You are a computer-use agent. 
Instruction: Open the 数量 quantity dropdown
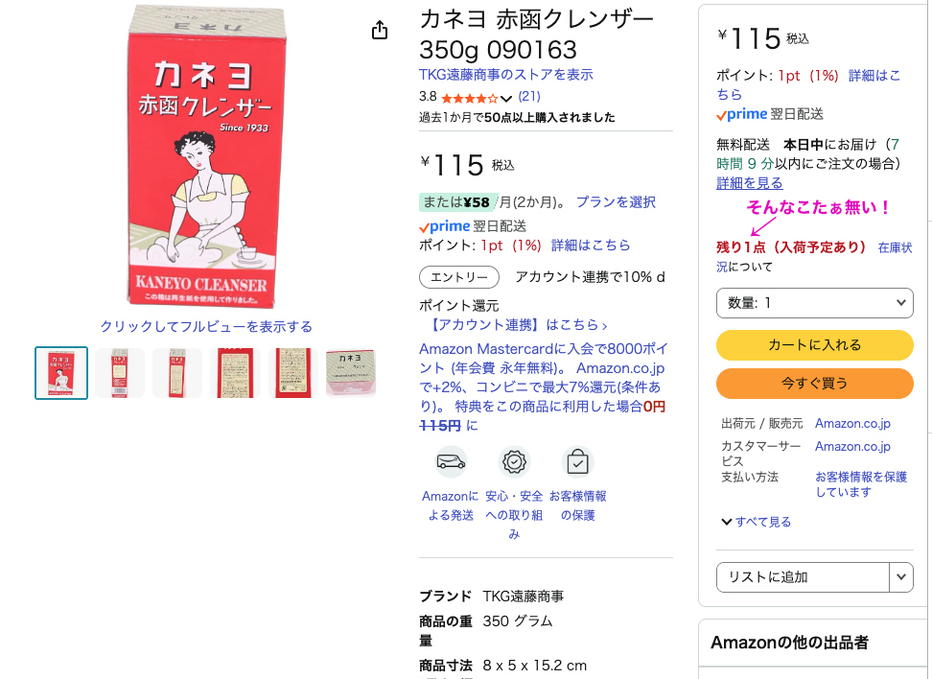point(814,303)
